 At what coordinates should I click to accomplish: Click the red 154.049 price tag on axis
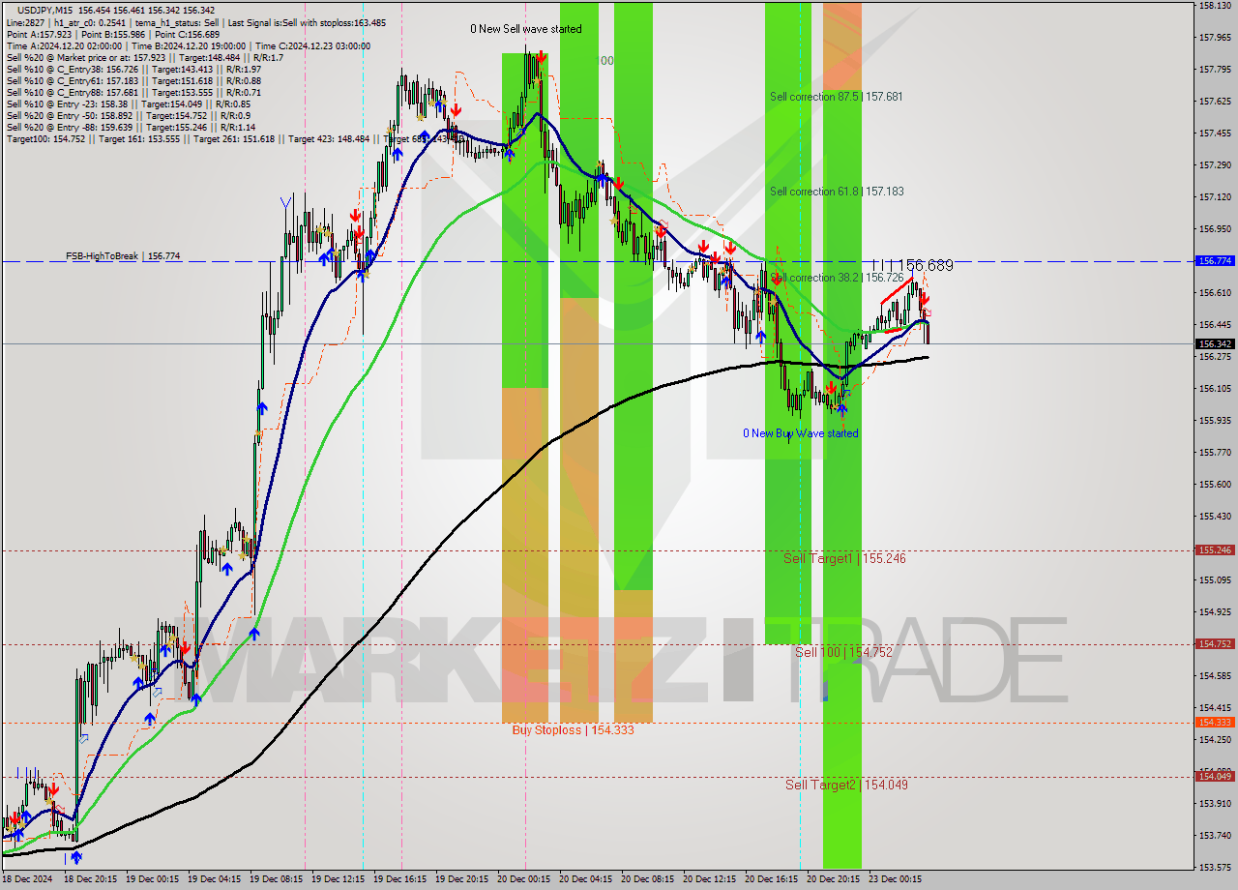[1215, 776]
